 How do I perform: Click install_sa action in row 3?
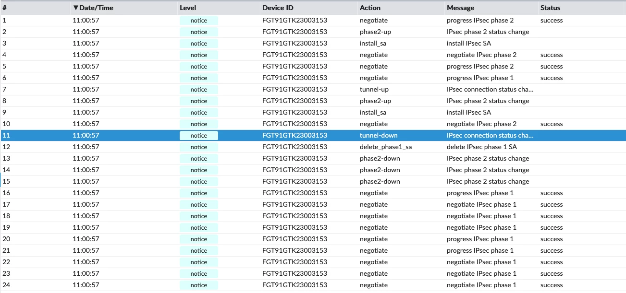(x=373, y=43)
